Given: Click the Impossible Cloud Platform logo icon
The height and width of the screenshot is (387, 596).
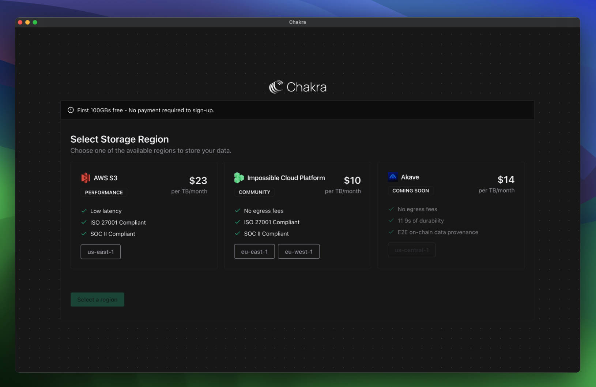Looking at the screenshot, I should [x=239, y=178].
